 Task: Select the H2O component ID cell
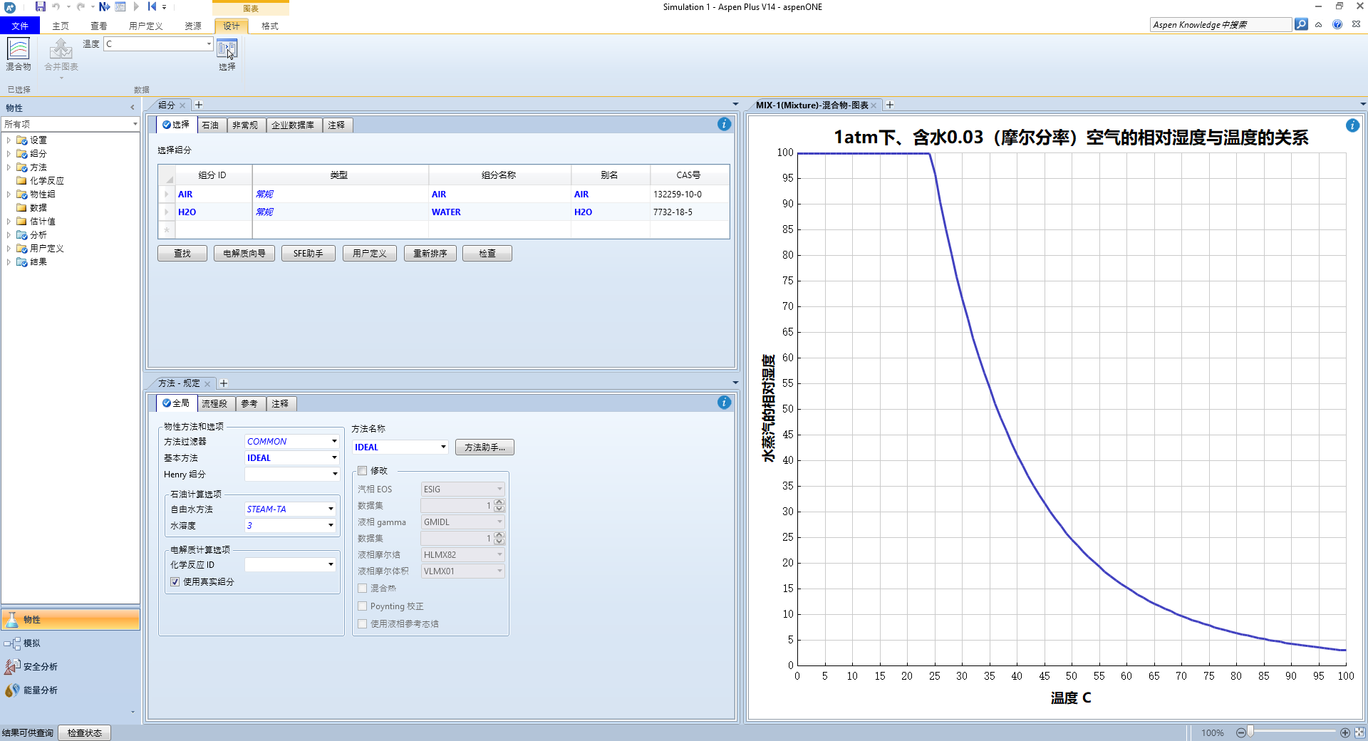(213, 212)
